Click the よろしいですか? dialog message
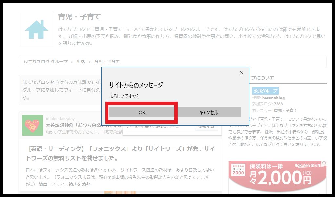Screen dimensions: 335x197 [124, 96]
